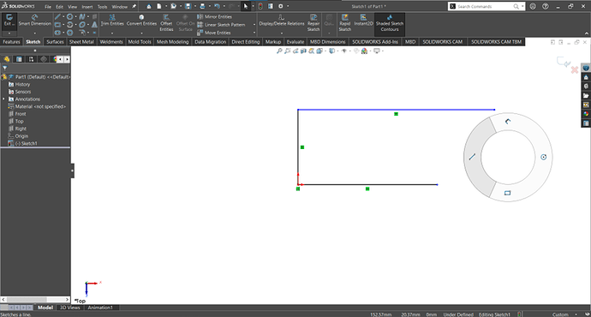The width and height of the screenshot is (591, 317).
Task: Select Convert Entities tool
Action: pyautogui.click(x=141, y=21)
